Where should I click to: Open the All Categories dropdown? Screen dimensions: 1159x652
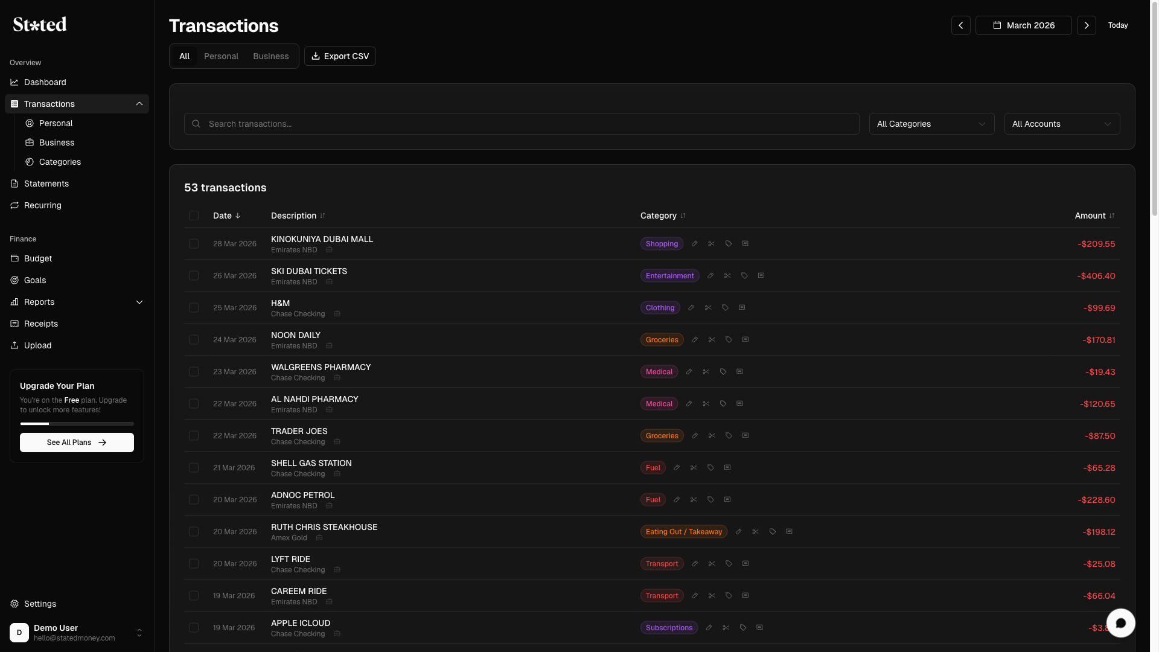click(931, 124)
